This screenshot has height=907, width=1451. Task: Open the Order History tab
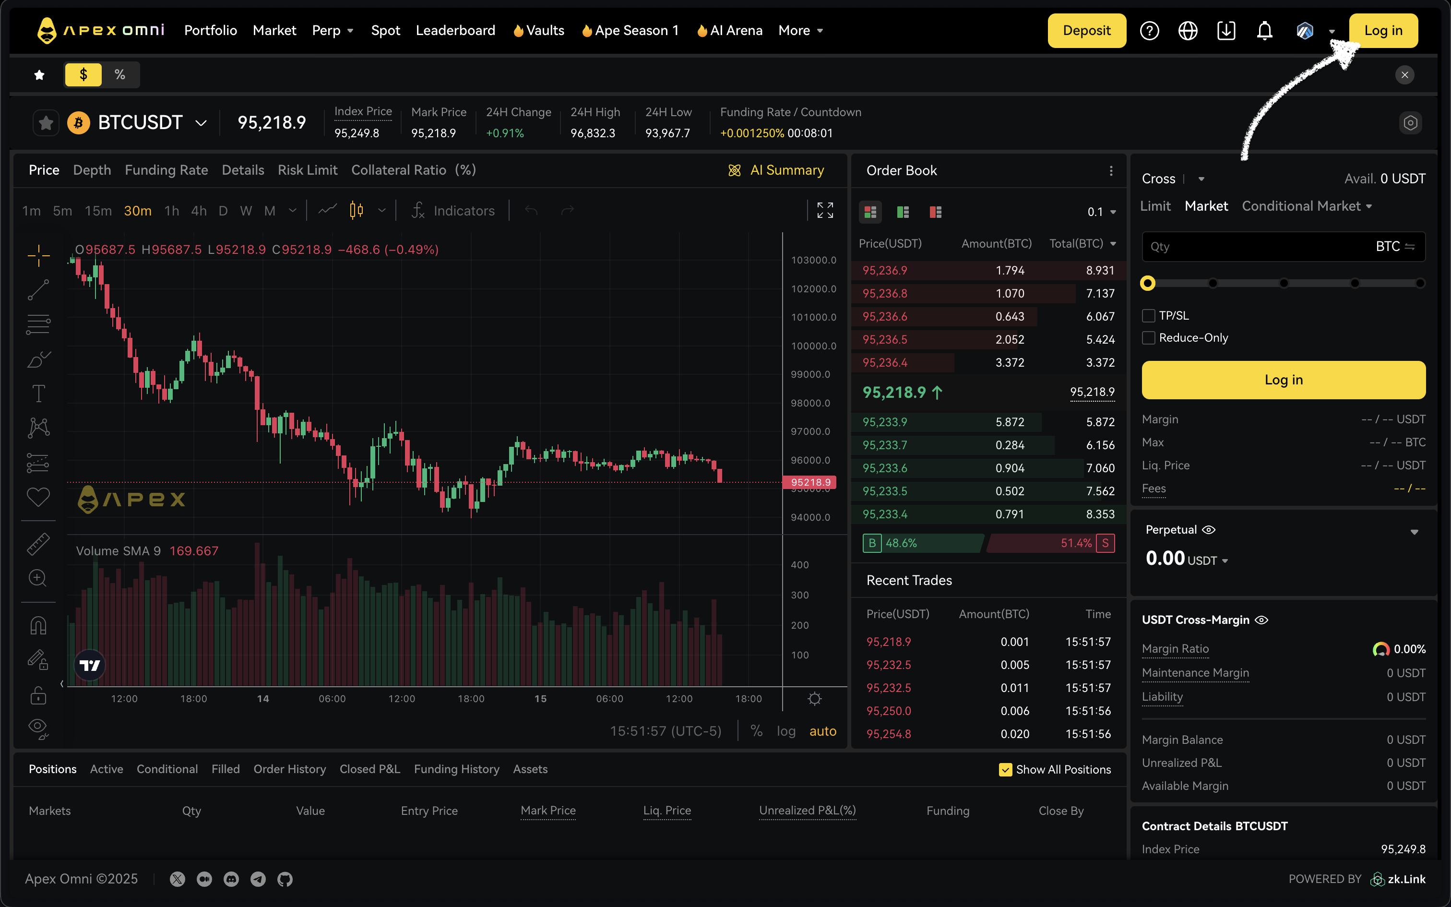click(x=290, y=769)
